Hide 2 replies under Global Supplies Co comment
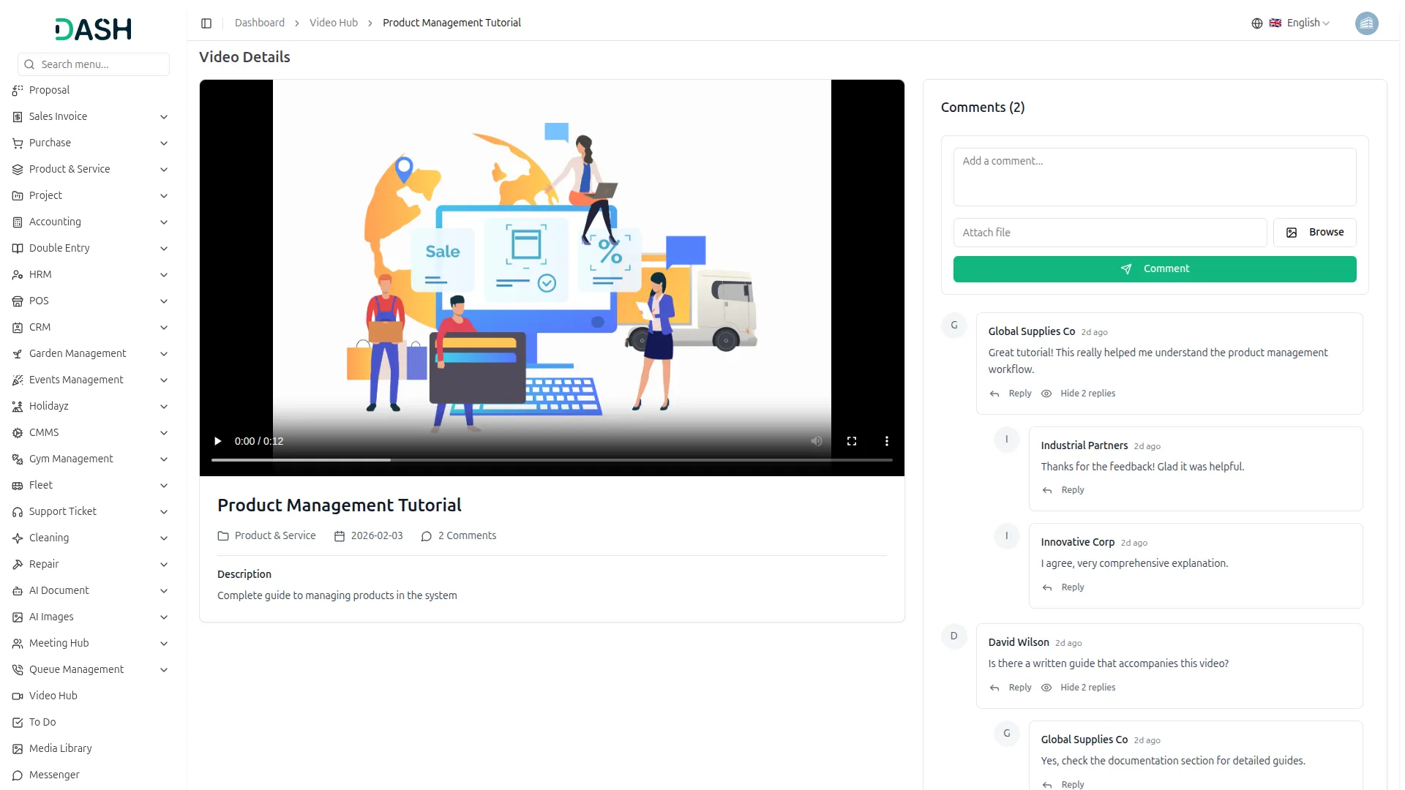 point(1087,393)
